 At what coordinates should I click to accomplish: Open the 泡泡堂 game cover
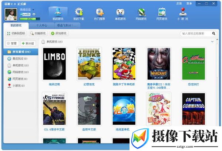(124, 109)
